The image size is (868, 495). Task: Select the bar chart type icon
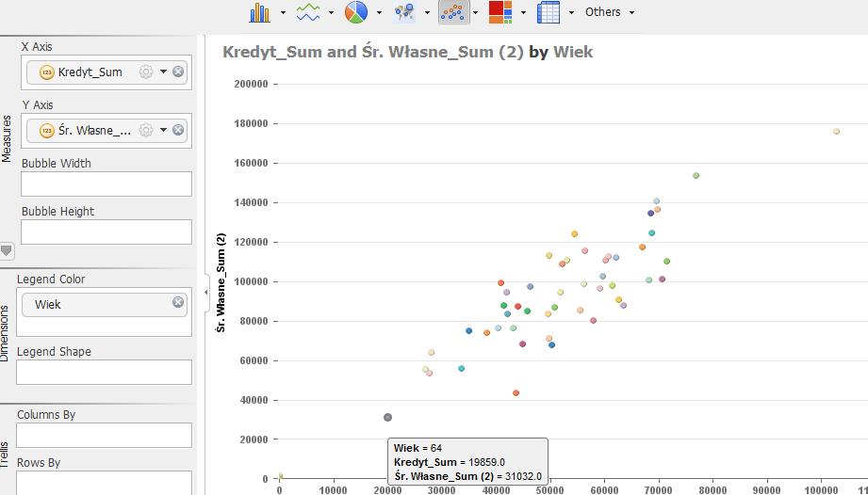(x=259, y=12)
